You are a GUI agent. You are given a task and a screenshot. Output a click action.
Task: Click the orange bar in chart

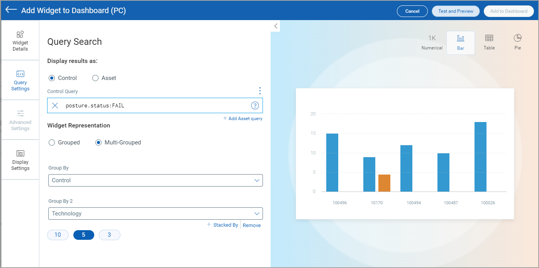384,183
